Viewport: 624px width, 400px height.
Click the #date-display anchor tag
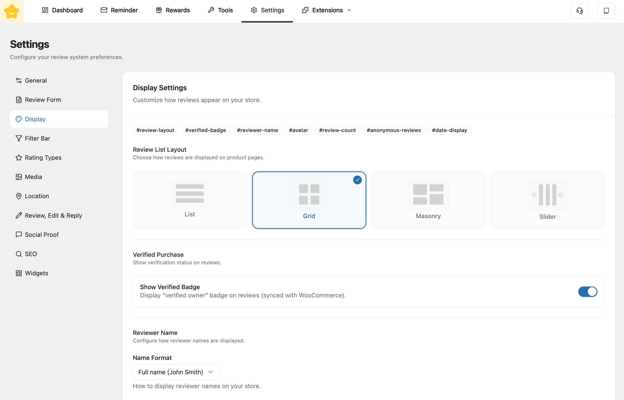coord(449,130)
